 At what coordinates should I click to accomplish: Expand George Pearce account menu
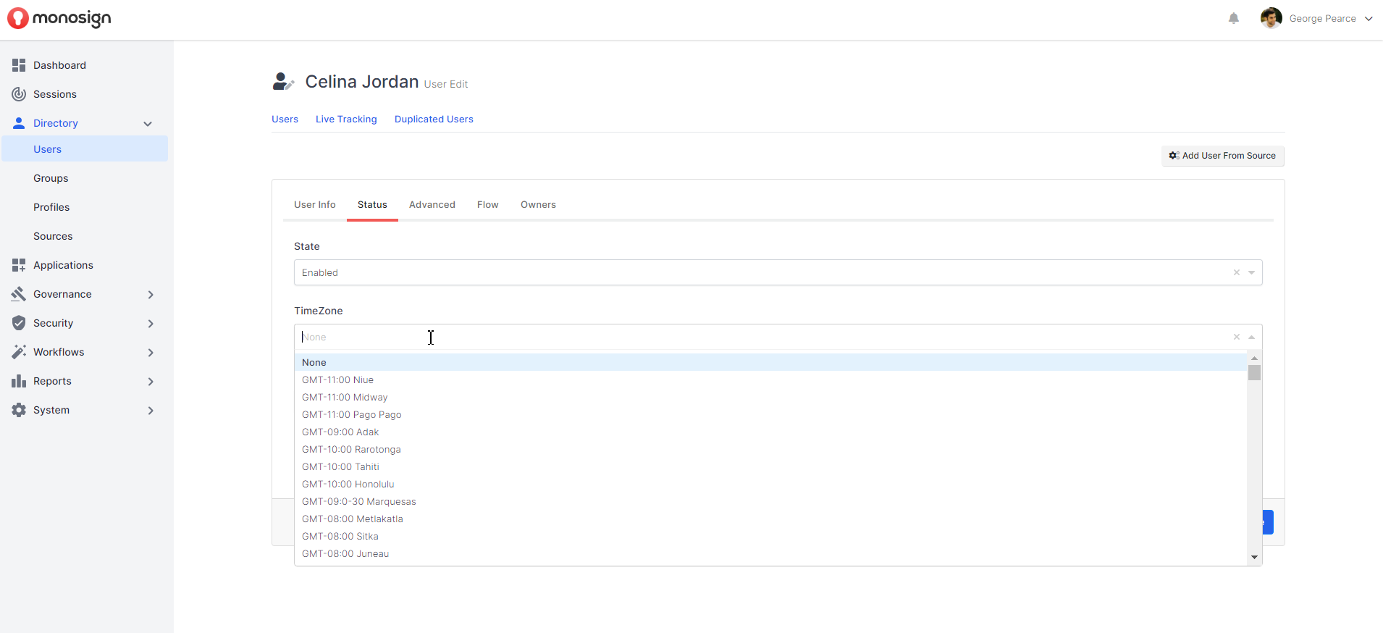pos(1369,19)
